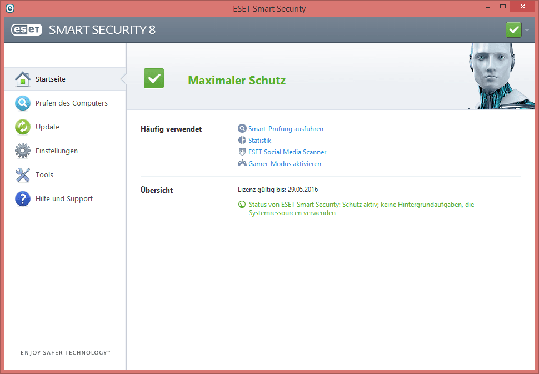Click the shield icon for Social Media Scanner
Viewport: 539px width, 374px height.
[242, 152]
